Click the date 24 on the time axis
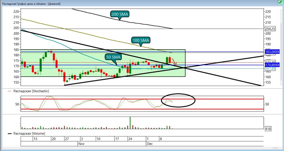The image size is (284, 151). coord(130,139)
